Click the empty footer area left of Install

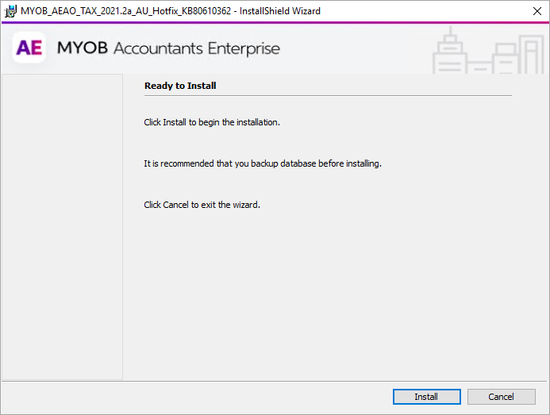click(x=190, y=397)
